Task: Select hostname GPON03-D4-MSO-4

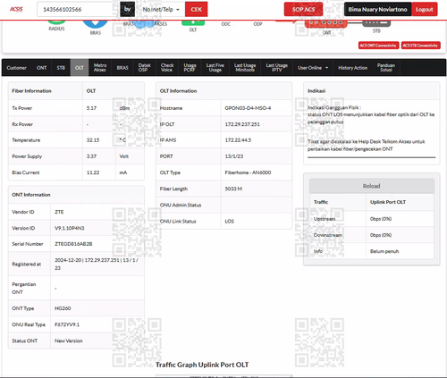Action: pos(248,108)
